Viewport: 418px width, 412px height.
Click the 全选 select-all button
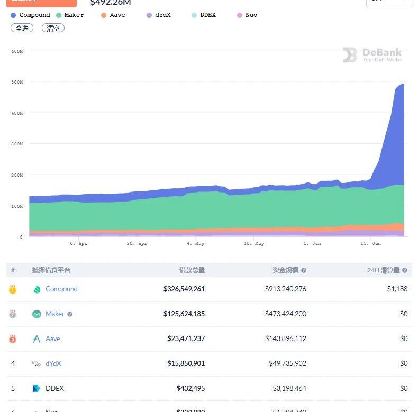click(22, 28)
